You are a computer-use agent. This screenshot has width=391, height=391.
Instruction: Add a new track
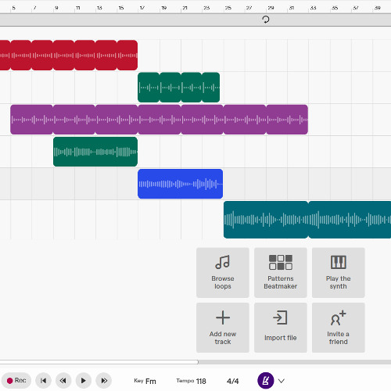coord(223,328)
